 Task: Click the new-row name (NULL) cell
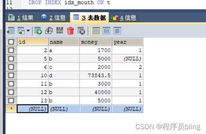coord(64,109)
